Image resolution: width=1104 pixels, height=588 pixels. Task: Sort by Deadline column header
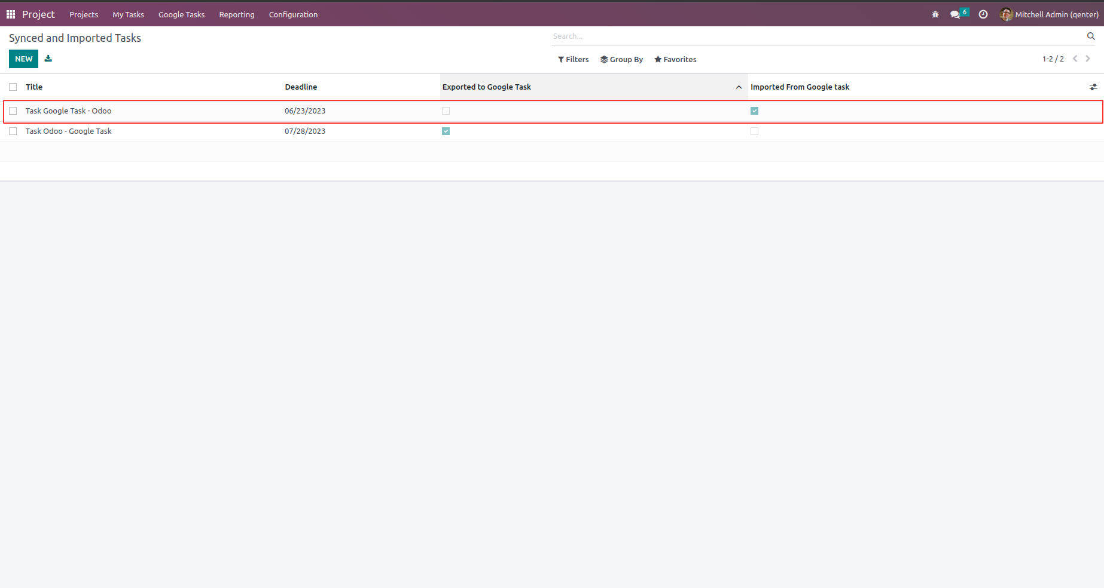click(x=301, y=87)
